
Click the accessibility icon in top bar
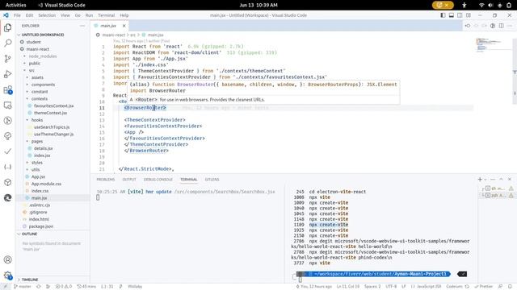(x=464, y=5)
